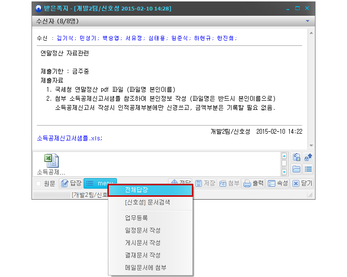Click the save-attachment icon with floppy disk
The width and height of the screenshot is (347, 277).
pyautogui.click(x=296, y=157)
